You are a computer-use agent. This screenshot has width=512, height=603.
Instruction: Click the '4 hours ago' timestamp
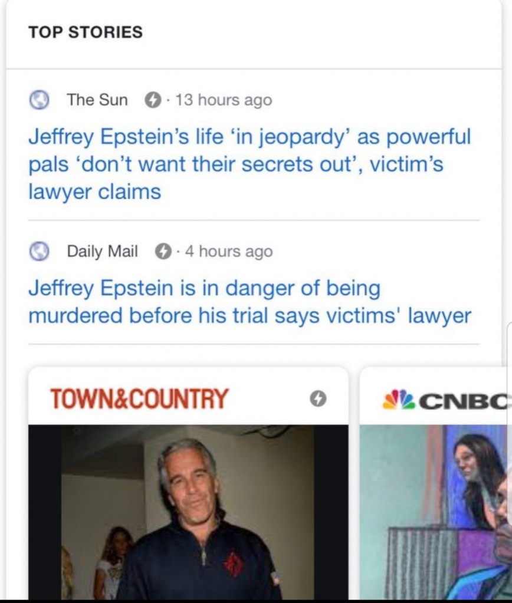click(x=229, y=252)
